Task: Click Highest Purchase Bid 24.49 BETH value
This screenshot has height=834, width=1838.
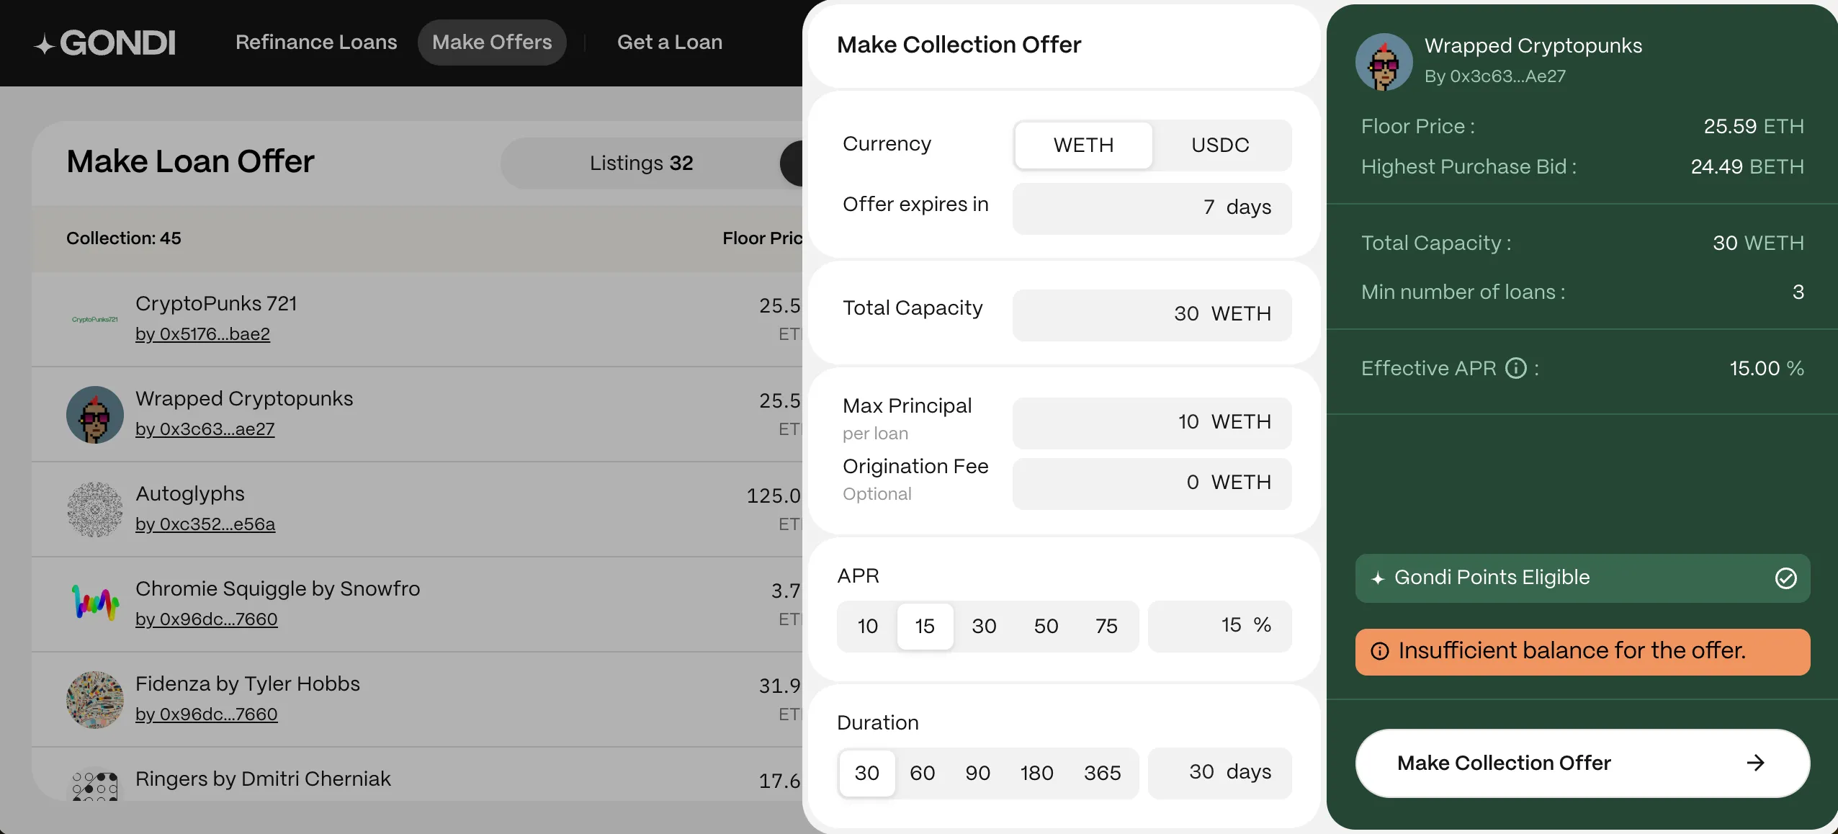Action: [1747, 167]
